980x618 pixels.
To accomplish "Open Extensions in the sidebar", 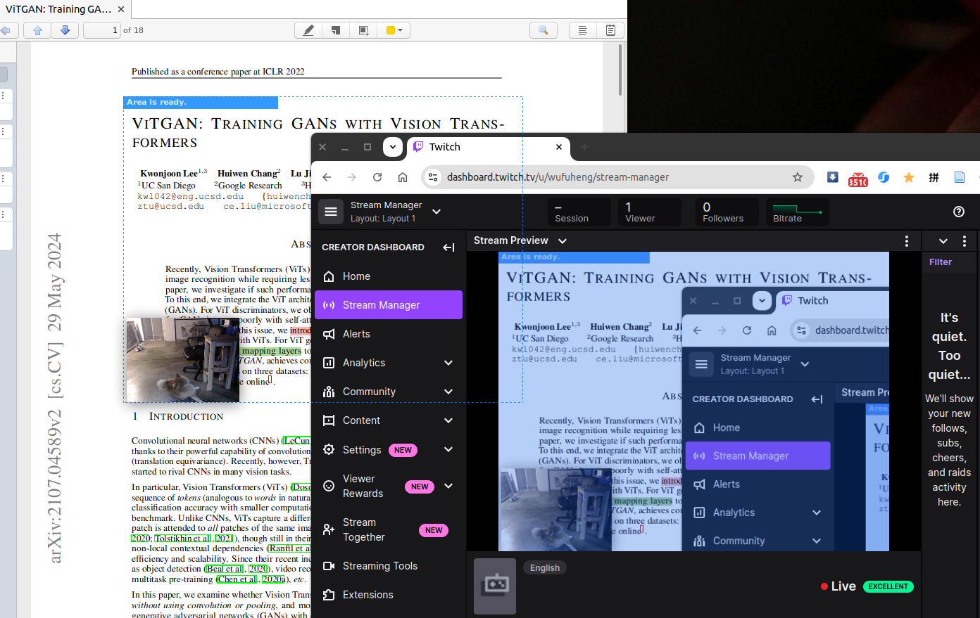I will [389, 595].
